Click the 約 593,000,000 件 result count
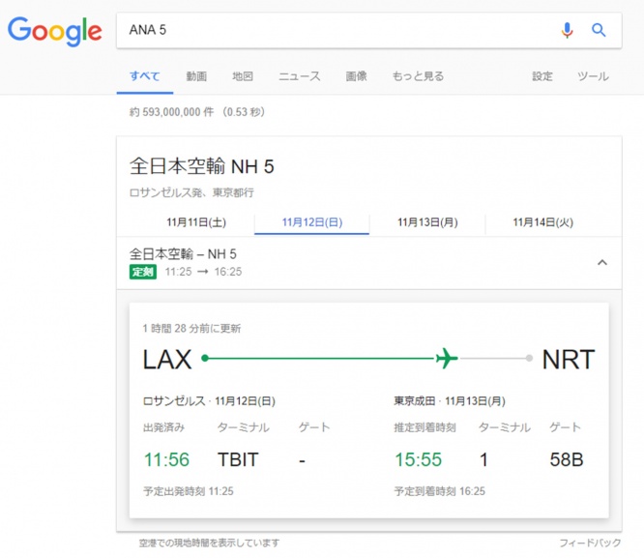This screenshot has height=558, width=644. (172, 112)
